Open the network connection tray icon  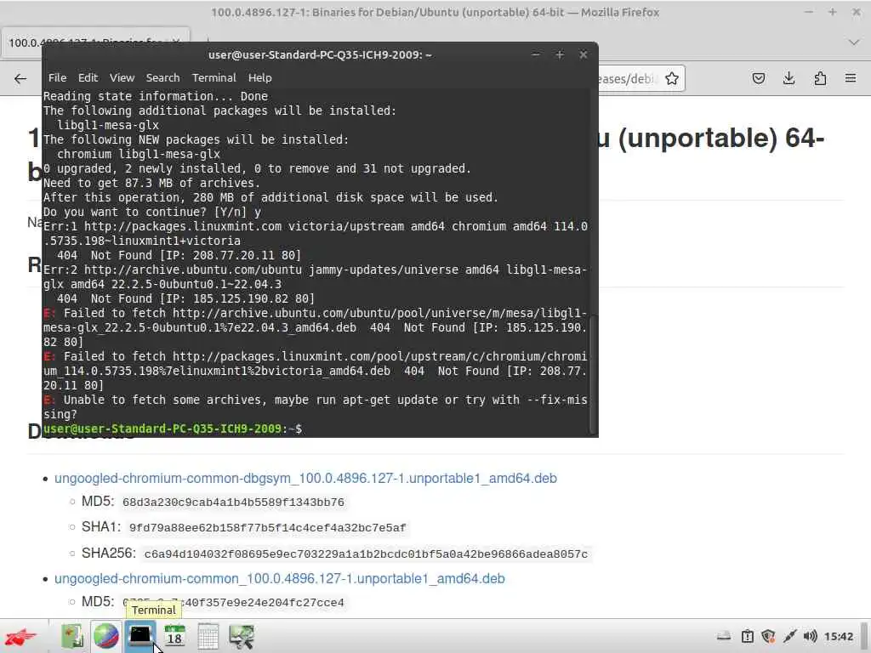(x=789, y=636)
